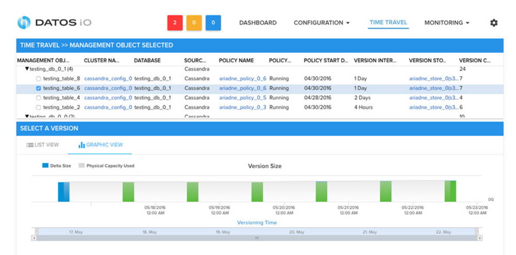Click the left arrow of the timeline scrollbar

(35, 238)
